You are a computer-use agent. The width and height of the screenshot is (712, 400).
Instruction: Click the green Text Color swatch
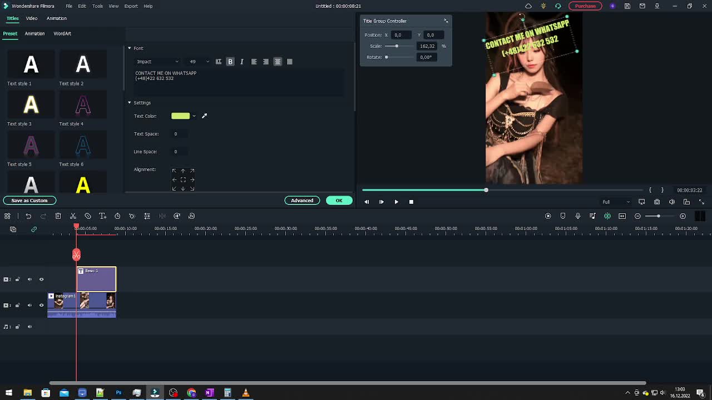tap(180, 116)
